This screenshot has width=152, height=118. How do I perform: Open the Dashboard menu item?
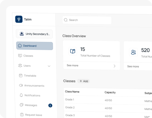35,46
